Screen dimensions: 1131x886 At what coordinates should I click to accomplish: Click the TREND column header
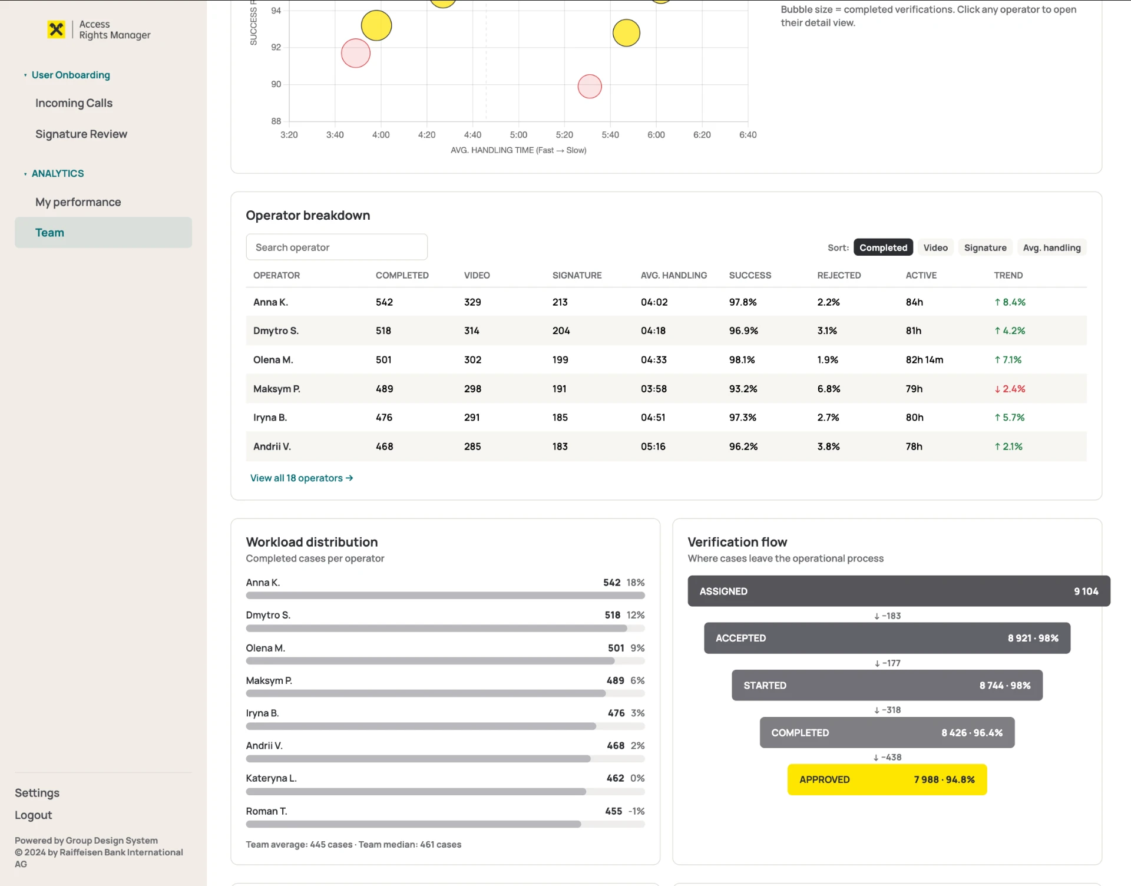[1008, 275]
